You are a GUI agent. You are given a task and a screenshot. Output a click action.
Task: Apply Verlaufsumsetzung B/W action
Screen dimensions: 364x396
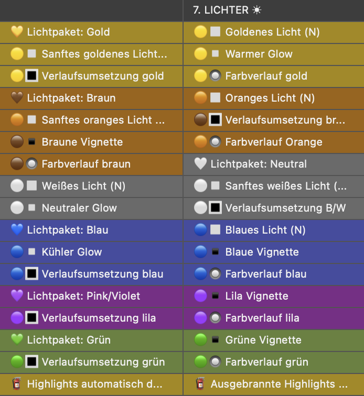(274, 208)
